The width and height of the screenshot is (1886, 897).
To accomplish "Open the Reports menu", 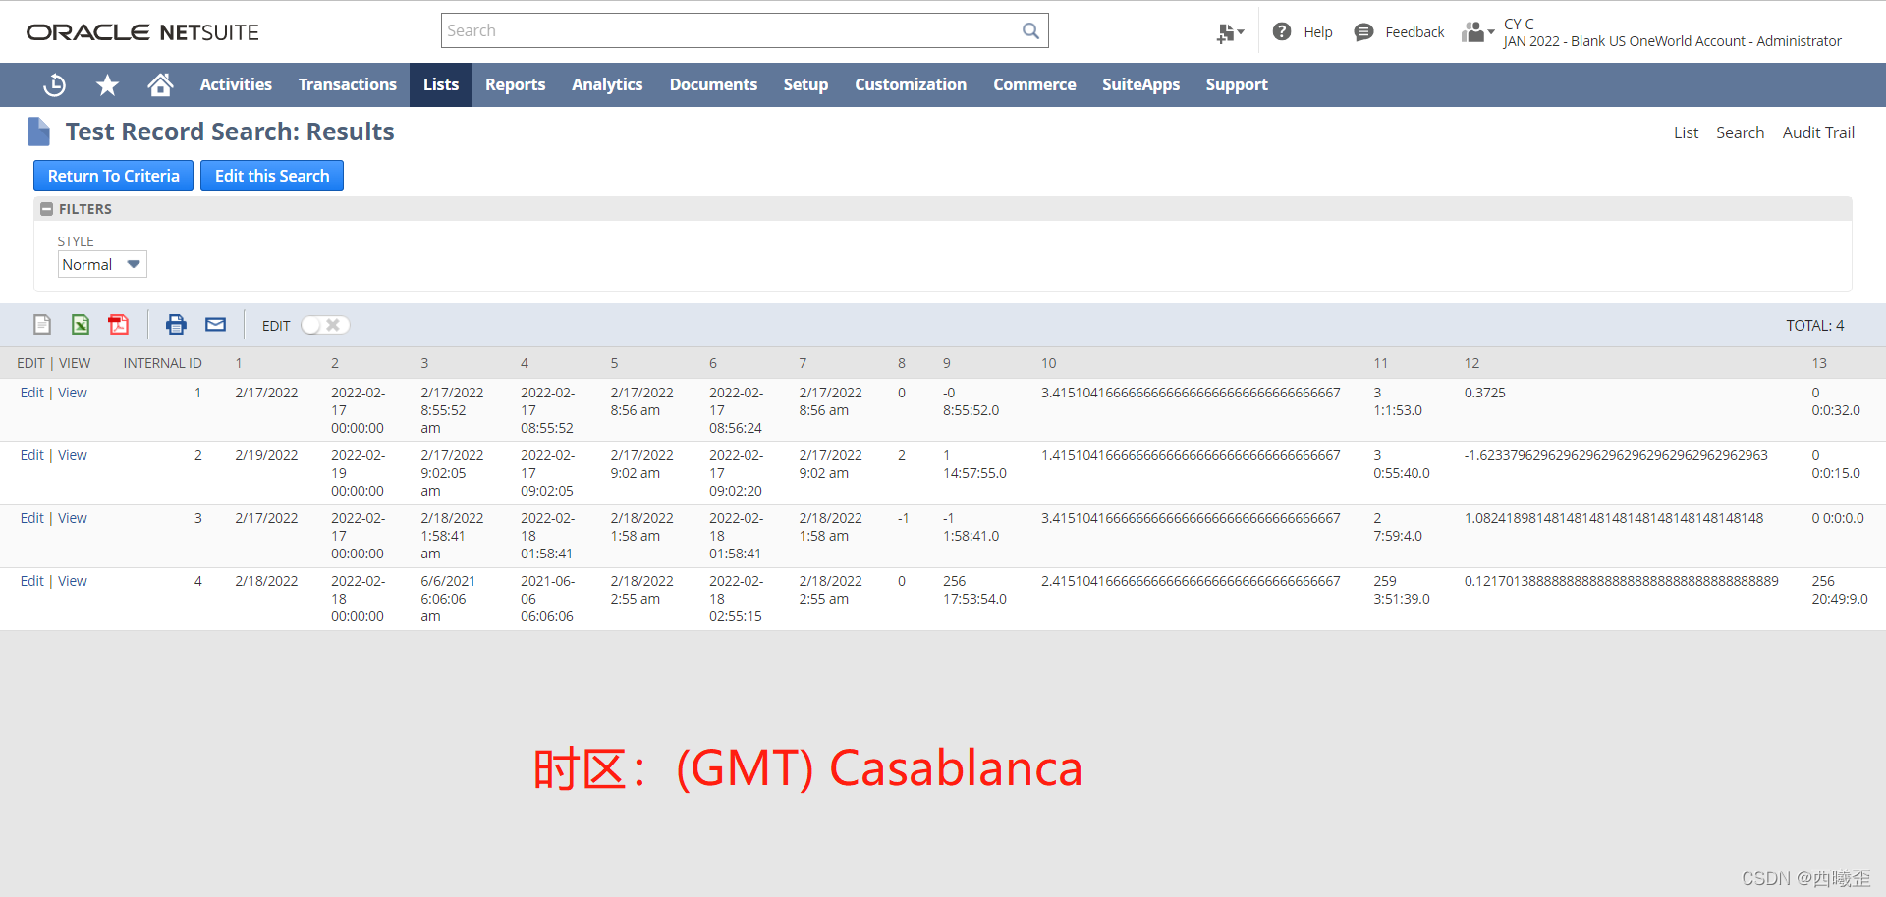I will pos(515,84).
